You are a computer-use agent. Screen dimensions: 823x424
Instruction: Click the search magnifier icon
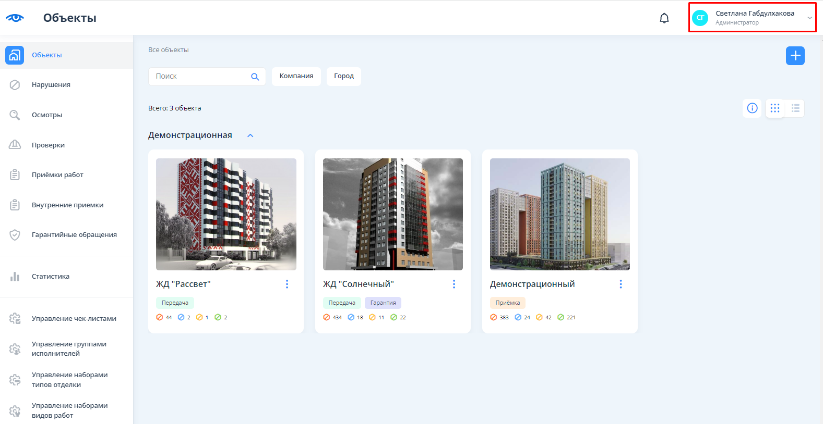pyautogui.click(x=255, y=77)
